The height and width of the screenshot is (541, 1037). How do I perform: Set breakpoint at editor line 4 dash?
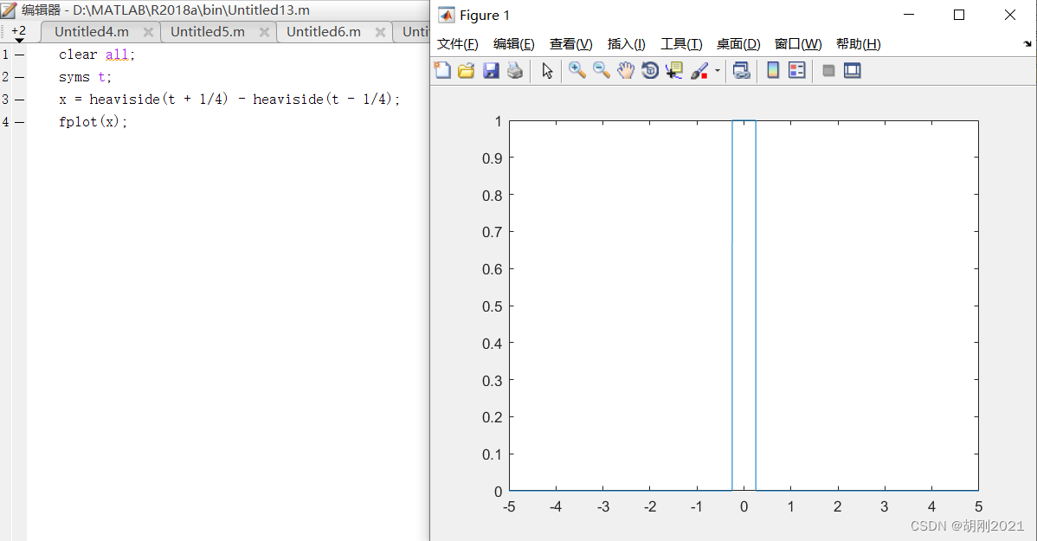tap(20, 122)
